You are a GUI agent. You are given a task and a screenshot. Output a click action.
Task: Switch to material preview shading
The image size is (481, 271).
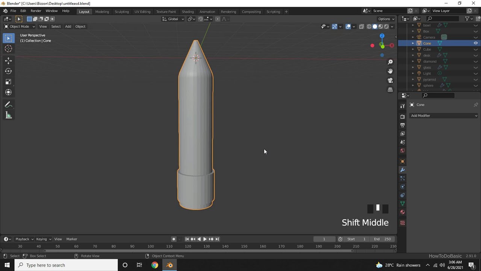381,26
